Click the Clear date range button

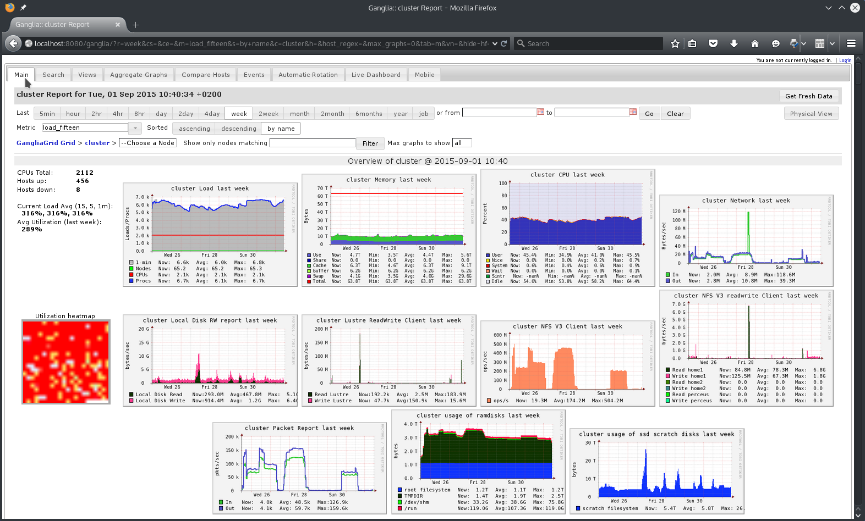pos(676,114)
